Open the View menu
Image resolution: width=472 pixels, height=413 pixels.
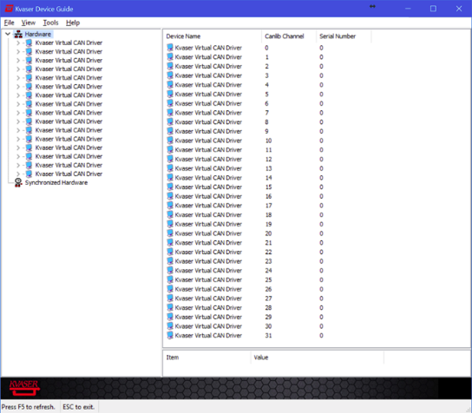(x=29, y=23)
